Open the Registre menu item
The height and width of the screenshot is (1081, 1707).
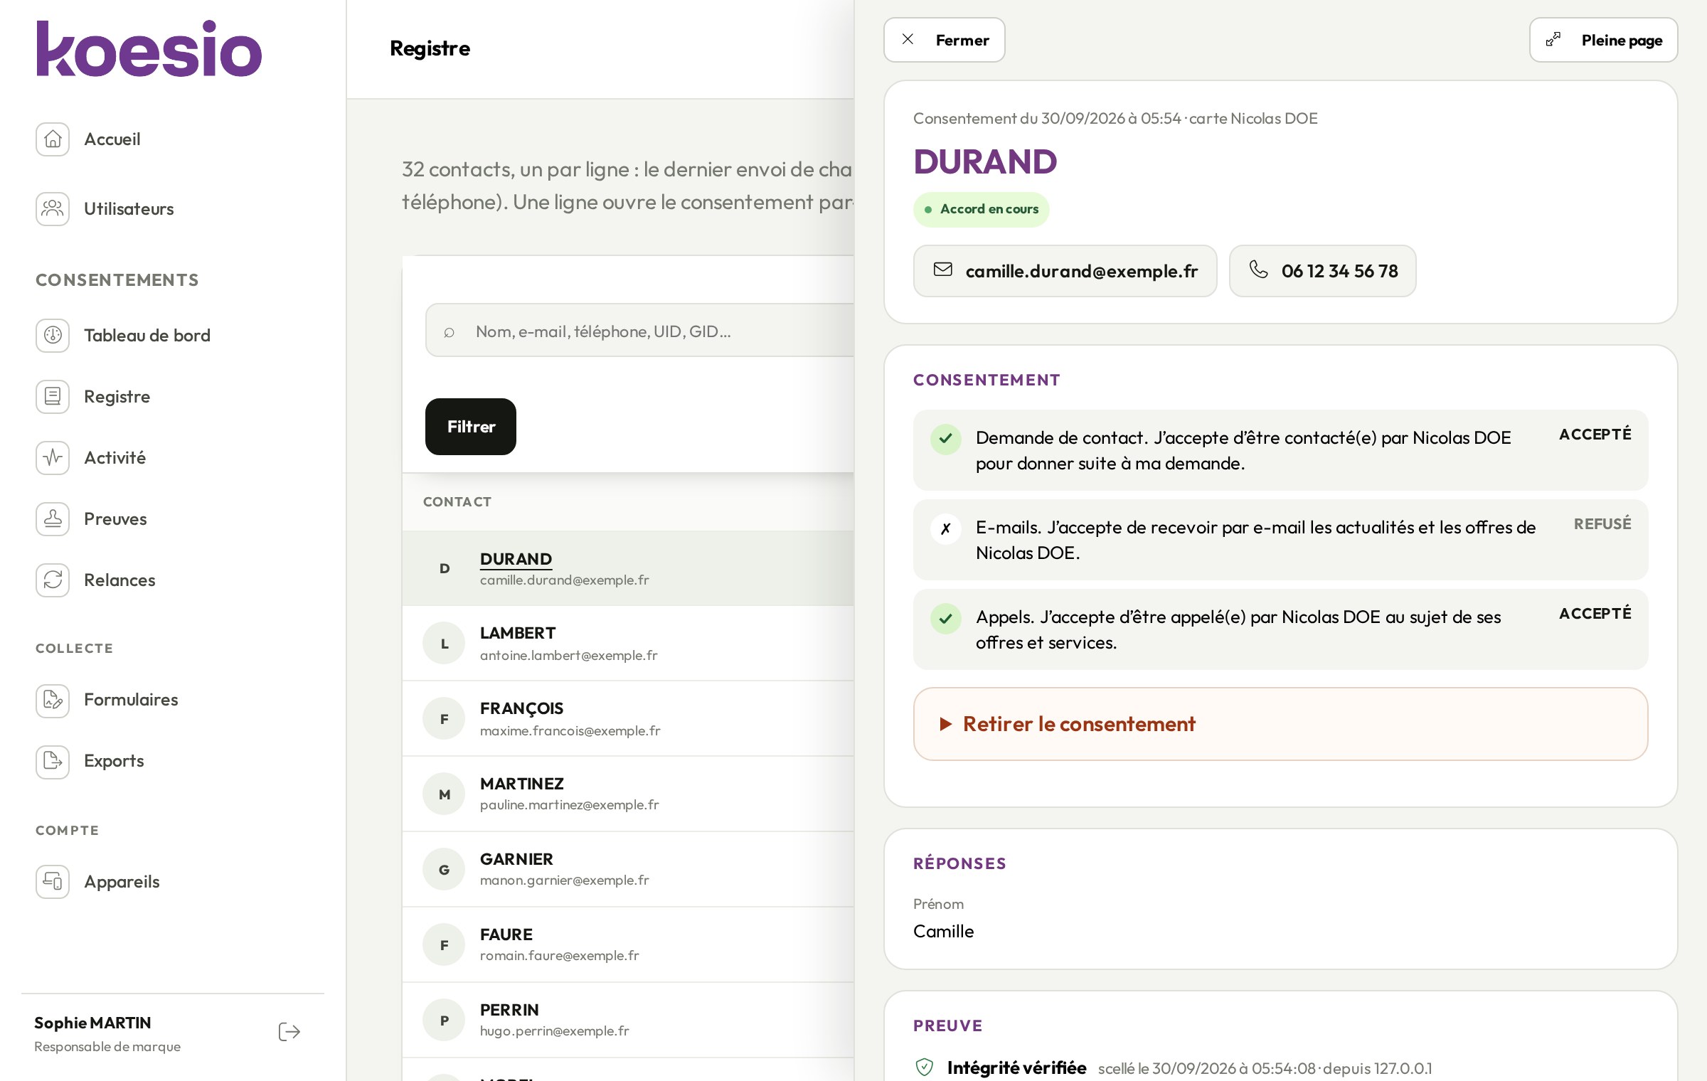[x=117, y=397]
